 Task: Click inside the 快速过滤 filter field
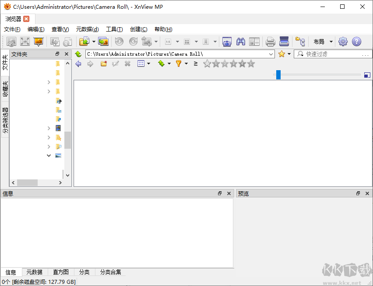pyautogui.click(x=333, y=54)
